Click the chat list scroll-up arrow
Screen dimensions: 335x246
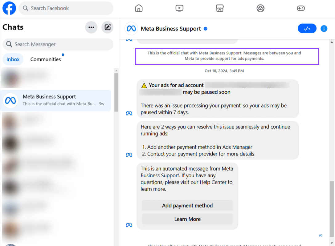point(116,71)
